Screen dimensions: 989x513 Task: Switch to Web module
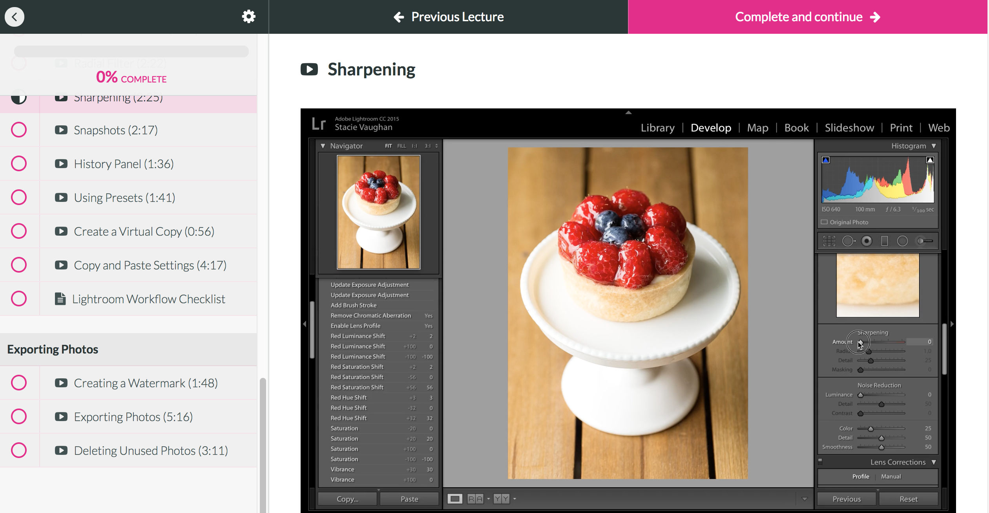pos(939,128)
